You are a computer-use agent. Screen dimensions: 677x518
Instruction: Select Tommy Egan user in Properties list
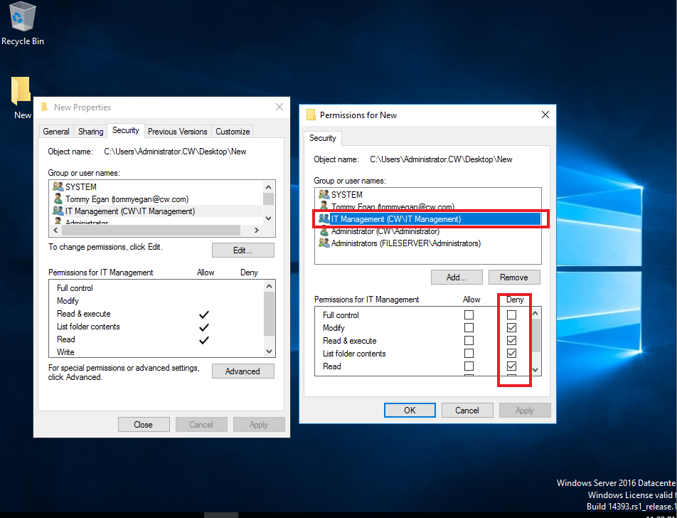116,199
